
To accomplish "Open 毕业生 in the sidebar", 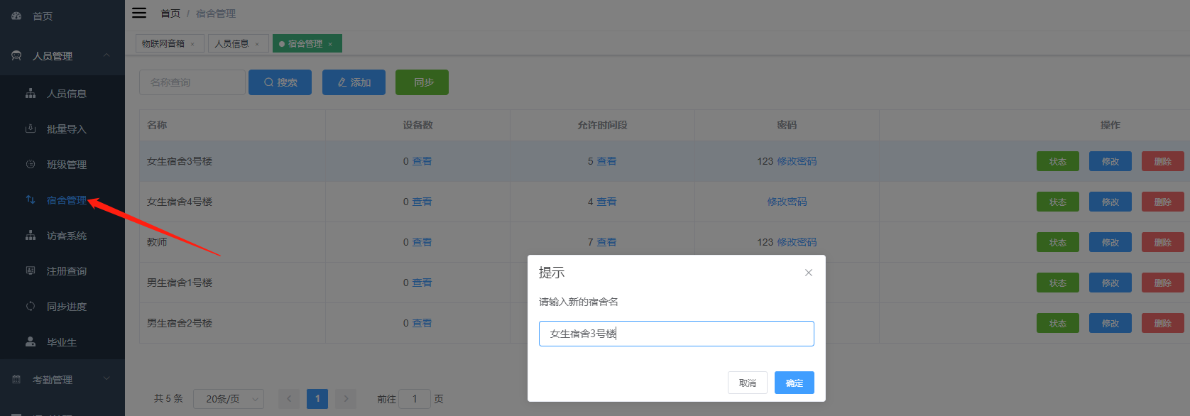I will (62, 341).
